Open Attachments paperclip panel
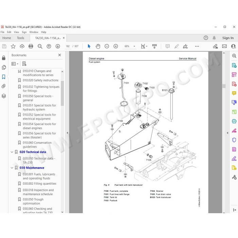The image size is (238, 238). pos(4,86)
